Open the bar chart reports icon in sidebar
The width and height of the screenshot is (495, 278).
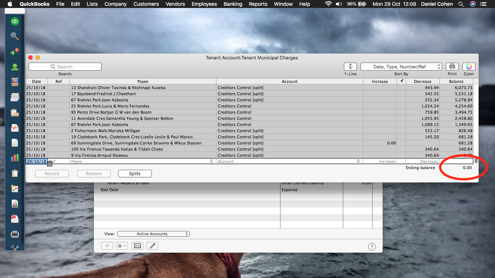[x=14, y=157]
